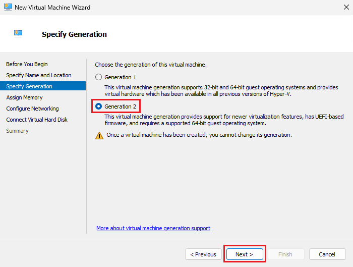Cancel the wizard
This screenshot has width=353, height=267.
click(x=327, y=254)
